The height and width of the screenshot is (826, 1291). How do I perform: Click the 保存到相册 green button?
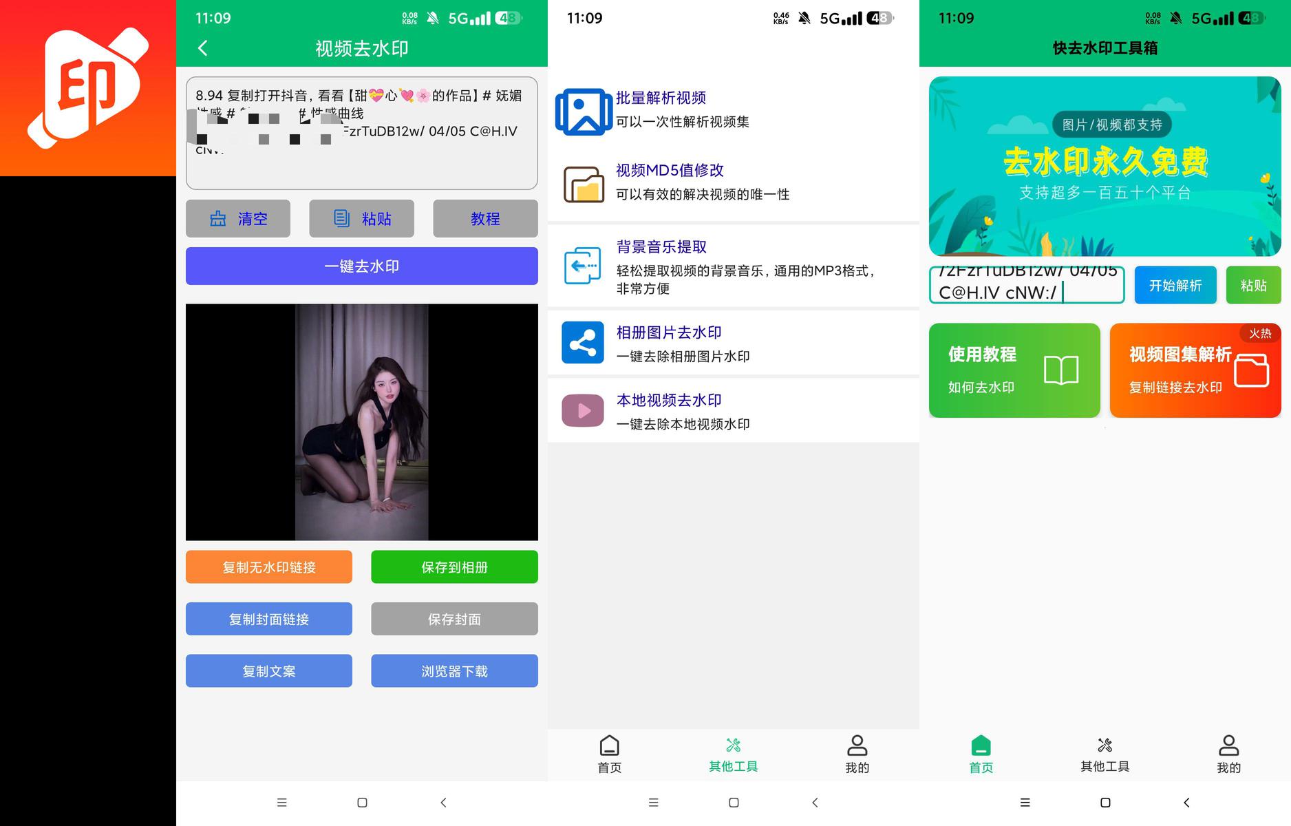[454, 567]
